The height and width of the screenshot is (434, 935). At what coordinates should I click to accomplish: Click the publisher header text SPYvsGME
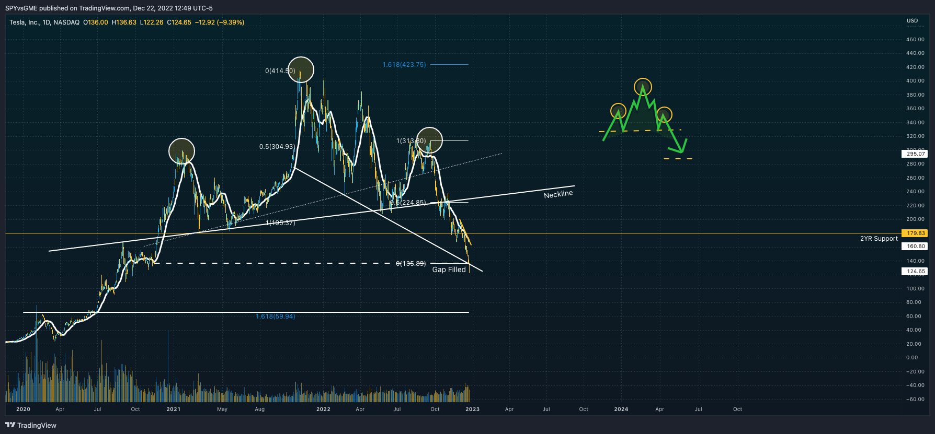pyautogui.click(x=22, y=8)
